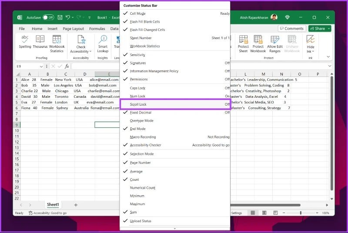Enable Scroll Lock status indicator
Viewport: 348px width, 233px height.
[x=175, y=104]
